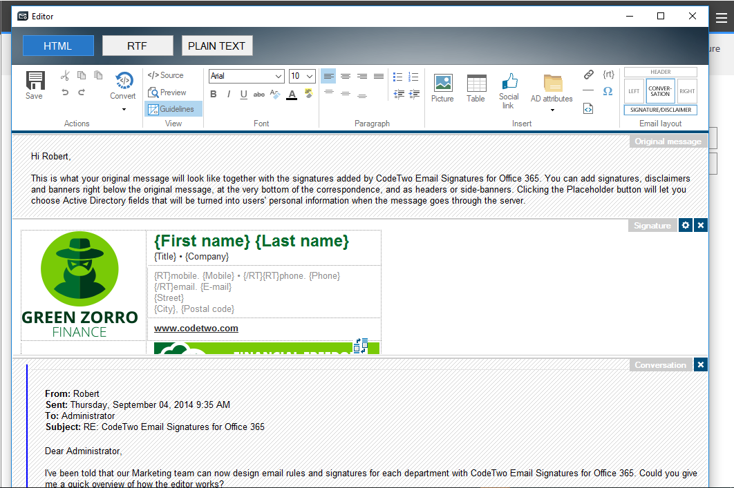Screen dimensions: 734x488
Task: Click the www.codetwo.com link
Action: (196, 328)
